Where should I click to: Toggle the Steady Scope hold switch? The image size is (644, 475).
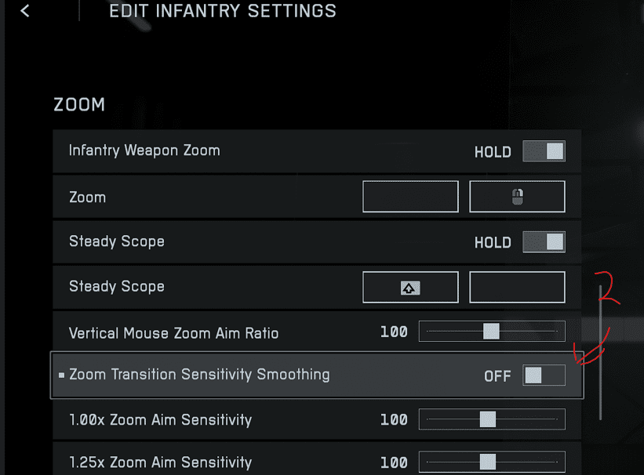pos(544,242)
